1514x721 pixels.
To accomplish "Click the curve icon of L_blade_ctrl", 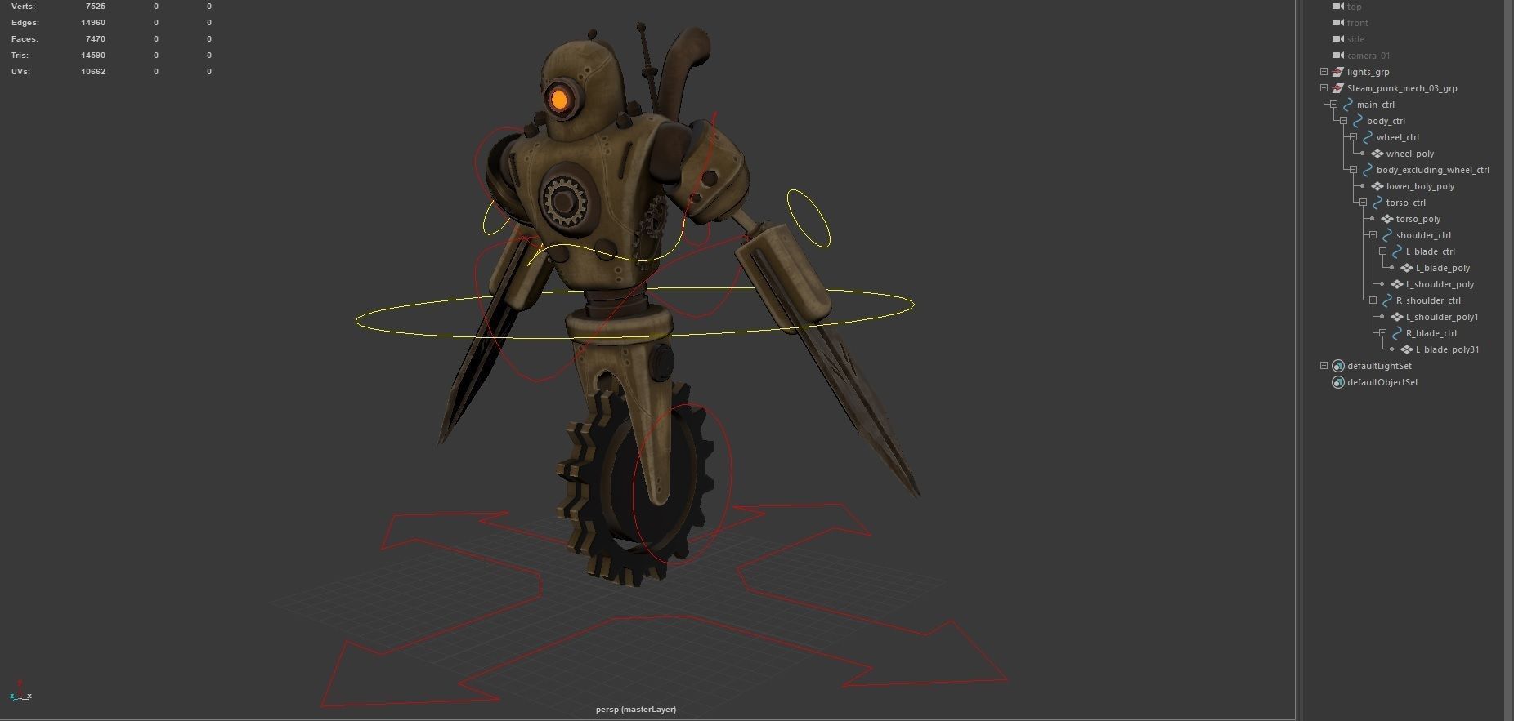I will (1397, 251).
